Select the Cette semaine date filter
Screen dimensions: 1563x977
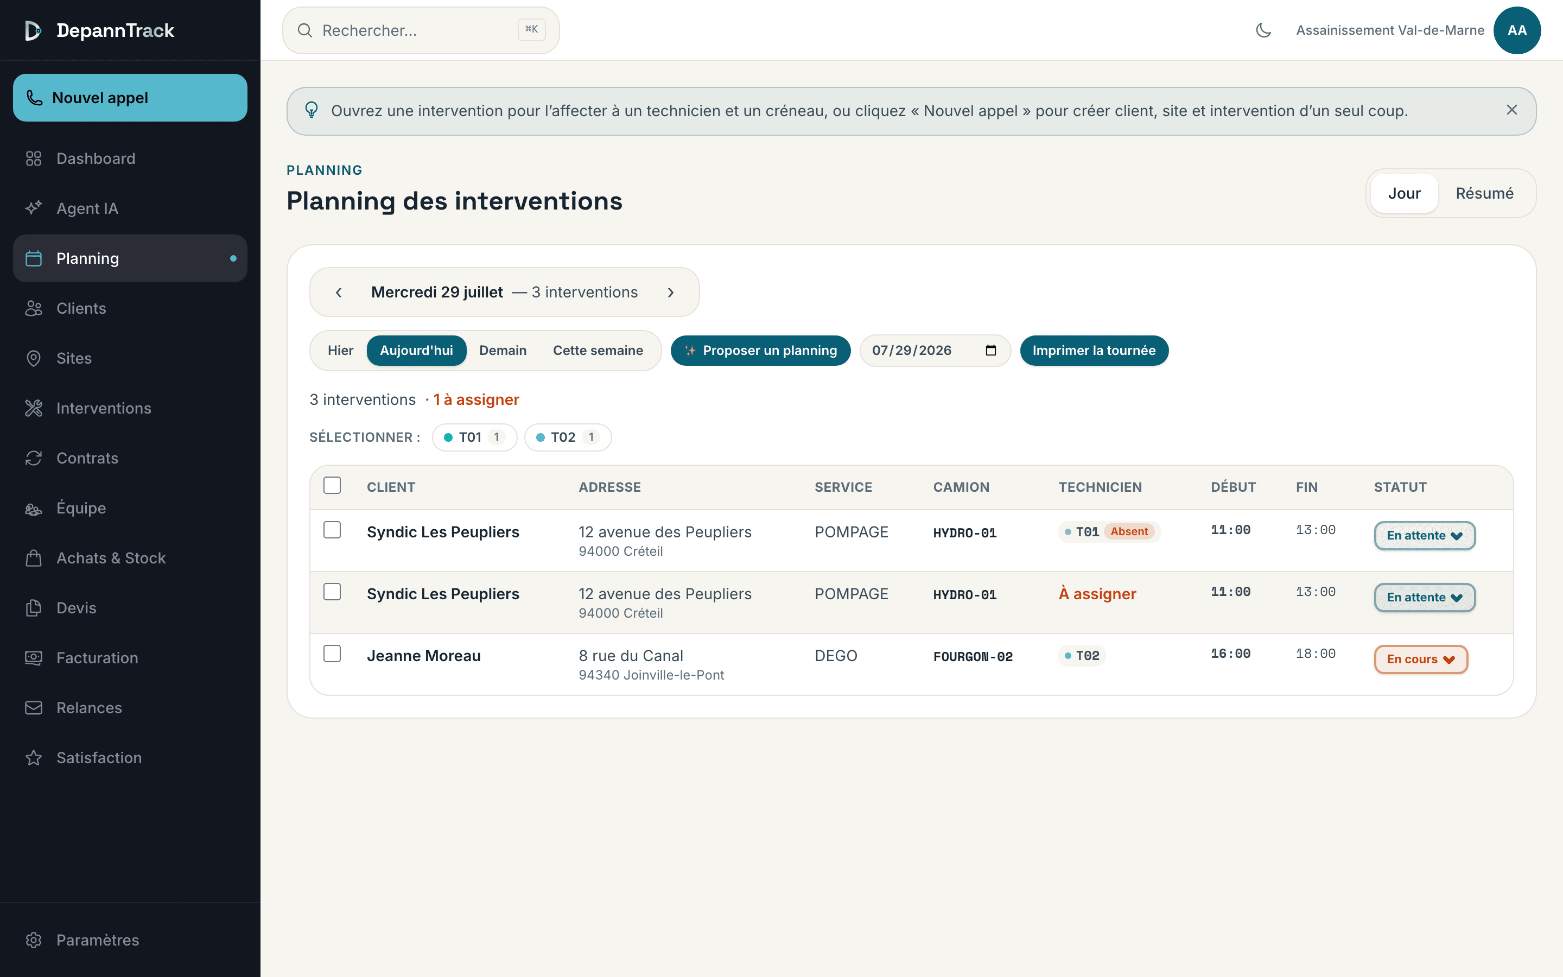click(x=598, y=351)
